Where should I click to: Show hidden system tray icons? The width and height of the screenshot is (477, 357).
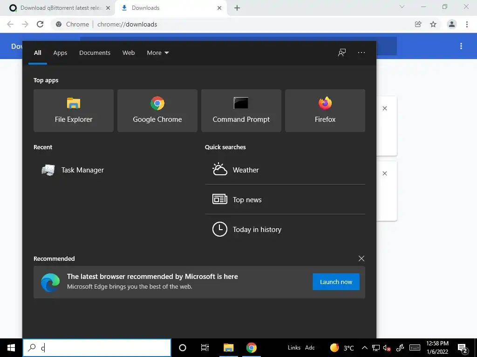(x=364, y=348)
